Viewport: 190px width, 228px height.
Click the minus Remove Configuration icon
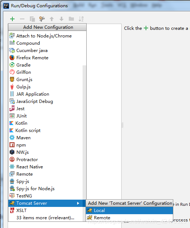pos(22,19)
